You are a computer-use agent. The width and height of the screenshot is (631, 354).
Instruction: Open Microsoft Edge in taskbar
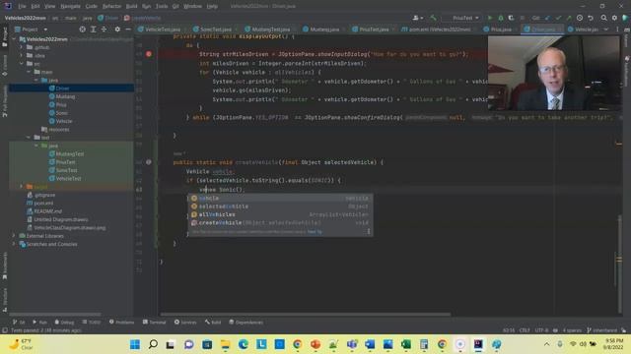coord(244,344)
